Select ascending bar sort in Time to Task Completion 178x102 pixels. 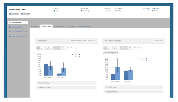tap(105, 48)
